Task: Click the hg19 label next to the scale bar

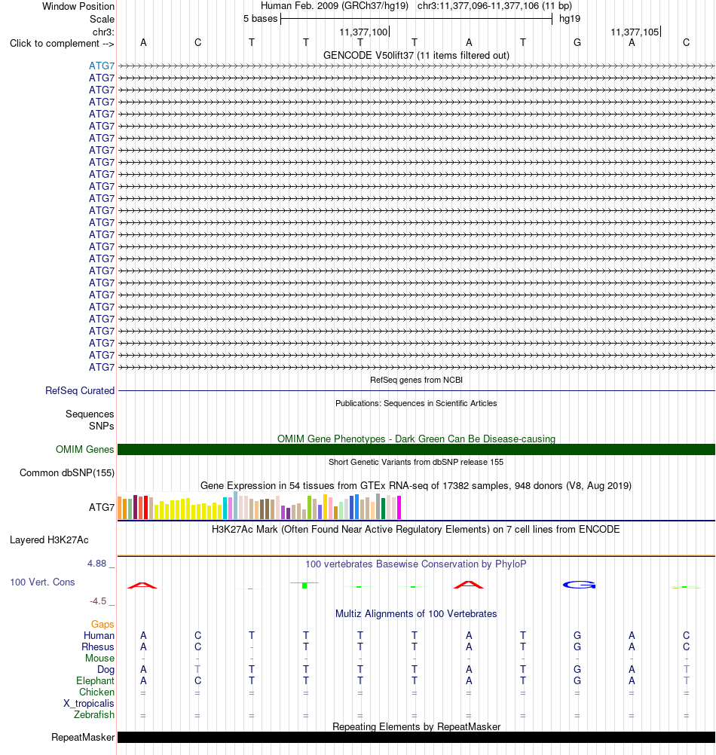Action: click(x=570, y=19)
